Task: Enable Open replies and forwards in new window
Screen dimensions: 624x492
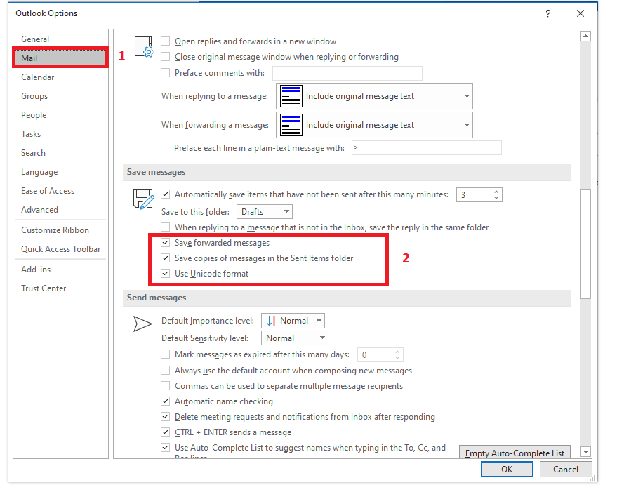Action: pos(165,41)
